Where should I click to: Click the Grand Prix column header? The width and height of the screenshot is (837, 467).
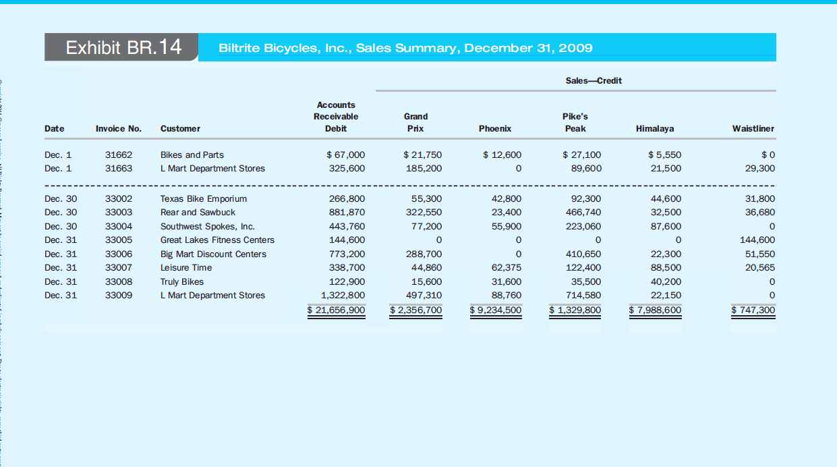click(415, 122)
